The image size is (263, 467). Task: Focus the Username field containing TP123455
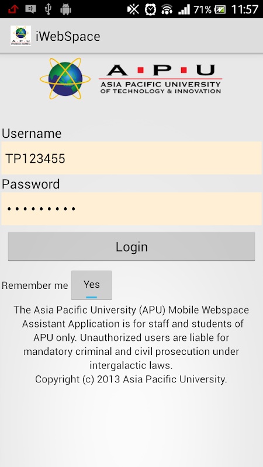[x=131, y=158]
